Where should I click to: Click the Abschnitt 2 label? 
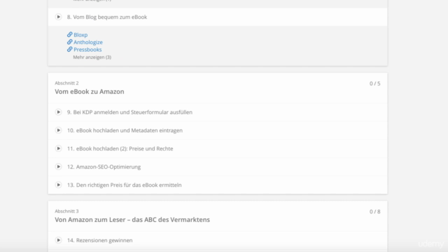click(x=66, y=83)
